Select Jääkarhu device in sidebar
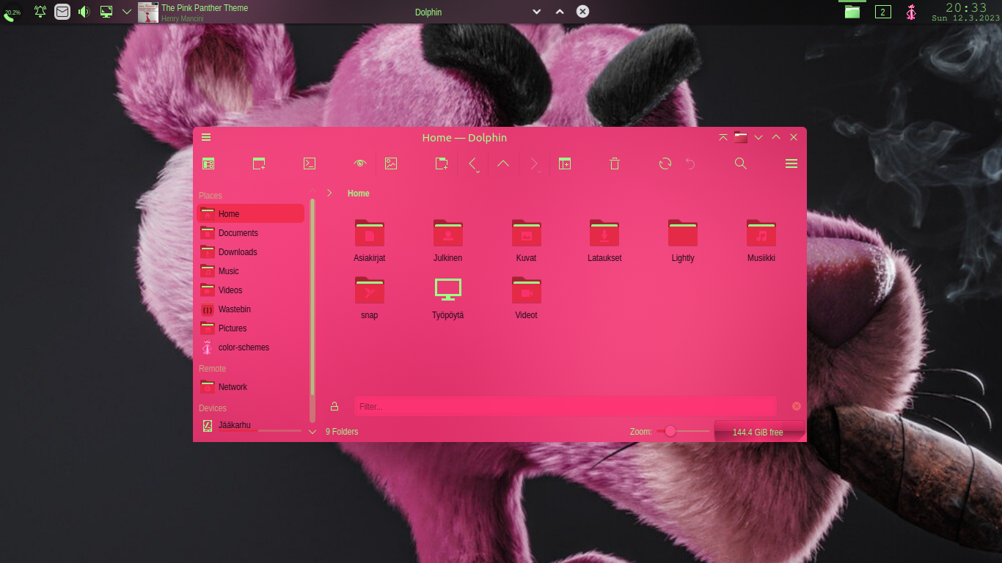 coord(250,426)
